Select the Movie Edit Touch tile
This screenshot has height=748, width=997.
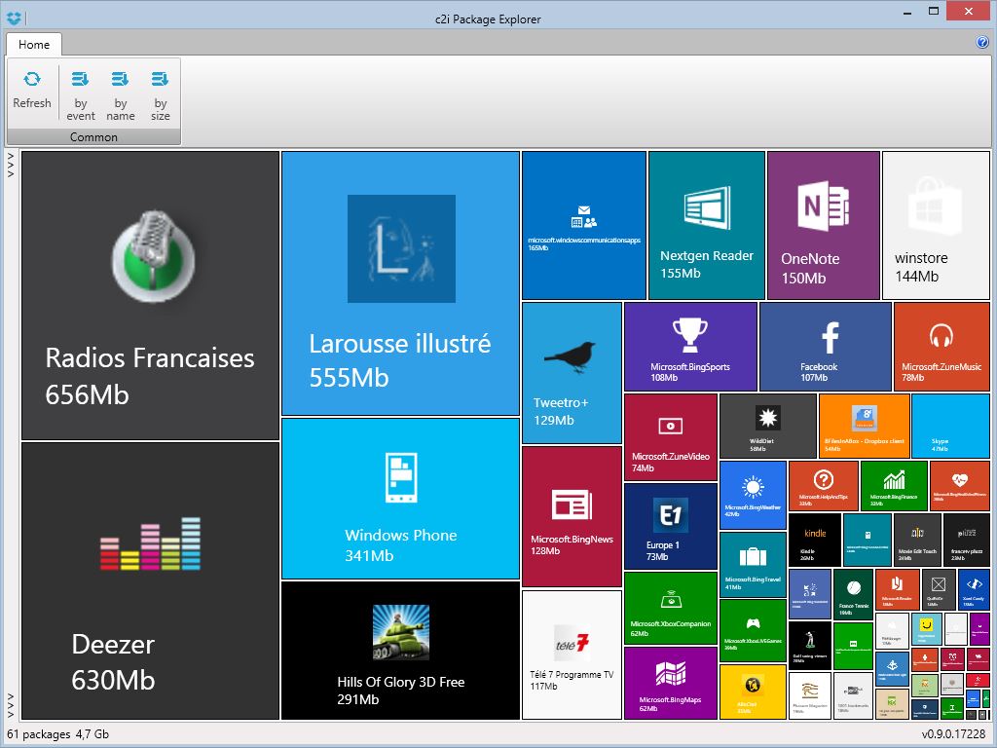917,540
